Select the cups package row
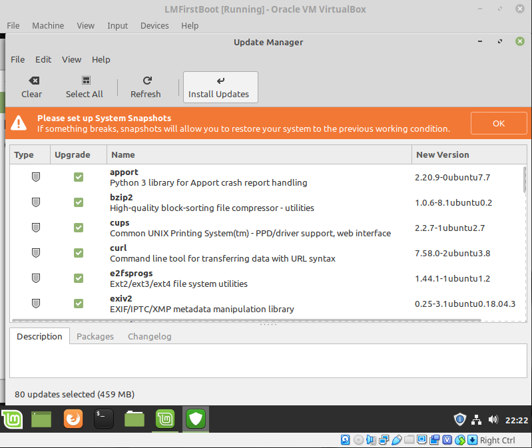Image resolution: width=532 pixels, height=448 pixels. click(268, 228)
